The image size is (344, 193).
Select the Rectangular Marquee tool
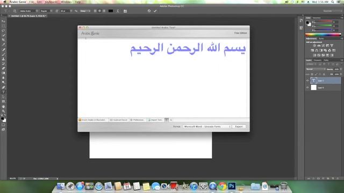pos(3,26)
